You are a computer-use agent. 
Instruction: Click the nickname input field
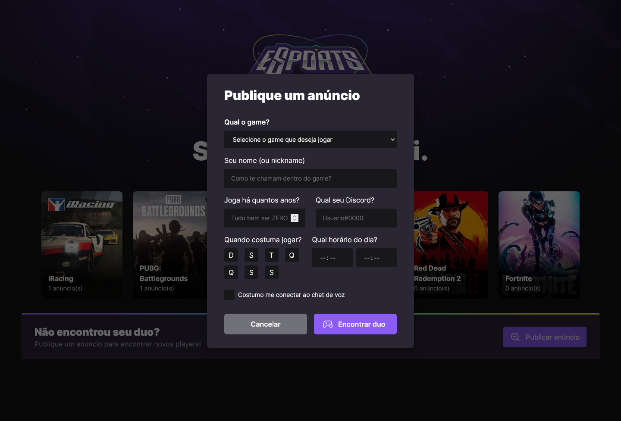pyautogui.click(x=310, y=178)
